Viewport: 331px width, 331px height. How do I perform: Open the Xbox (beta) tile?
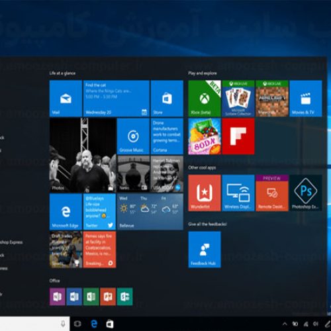205,99
